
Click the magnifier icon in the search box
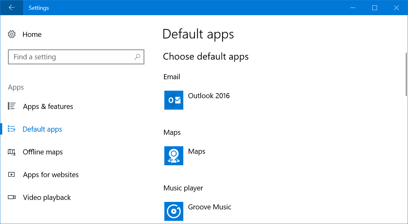137,57
